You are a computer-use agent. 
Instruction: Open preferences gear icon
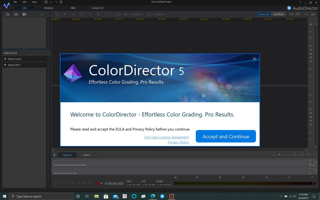pyautogui.click(x=61, y=2)
